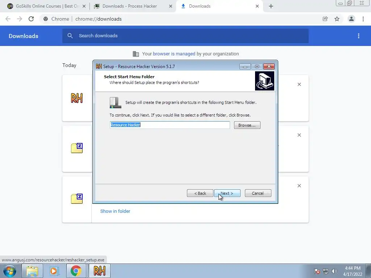This screenshot has height=278, width=371.
Task: Click the Show desktop strip on taskbar
Action: (x=368, y=271)
